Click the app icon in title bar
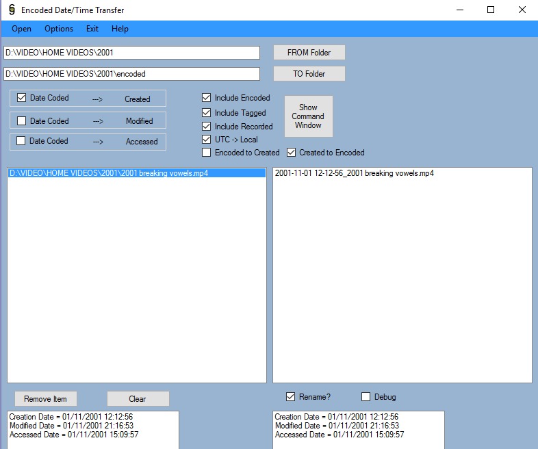The height and width of the screenshot is (449, 538). (x=11, y=10)
